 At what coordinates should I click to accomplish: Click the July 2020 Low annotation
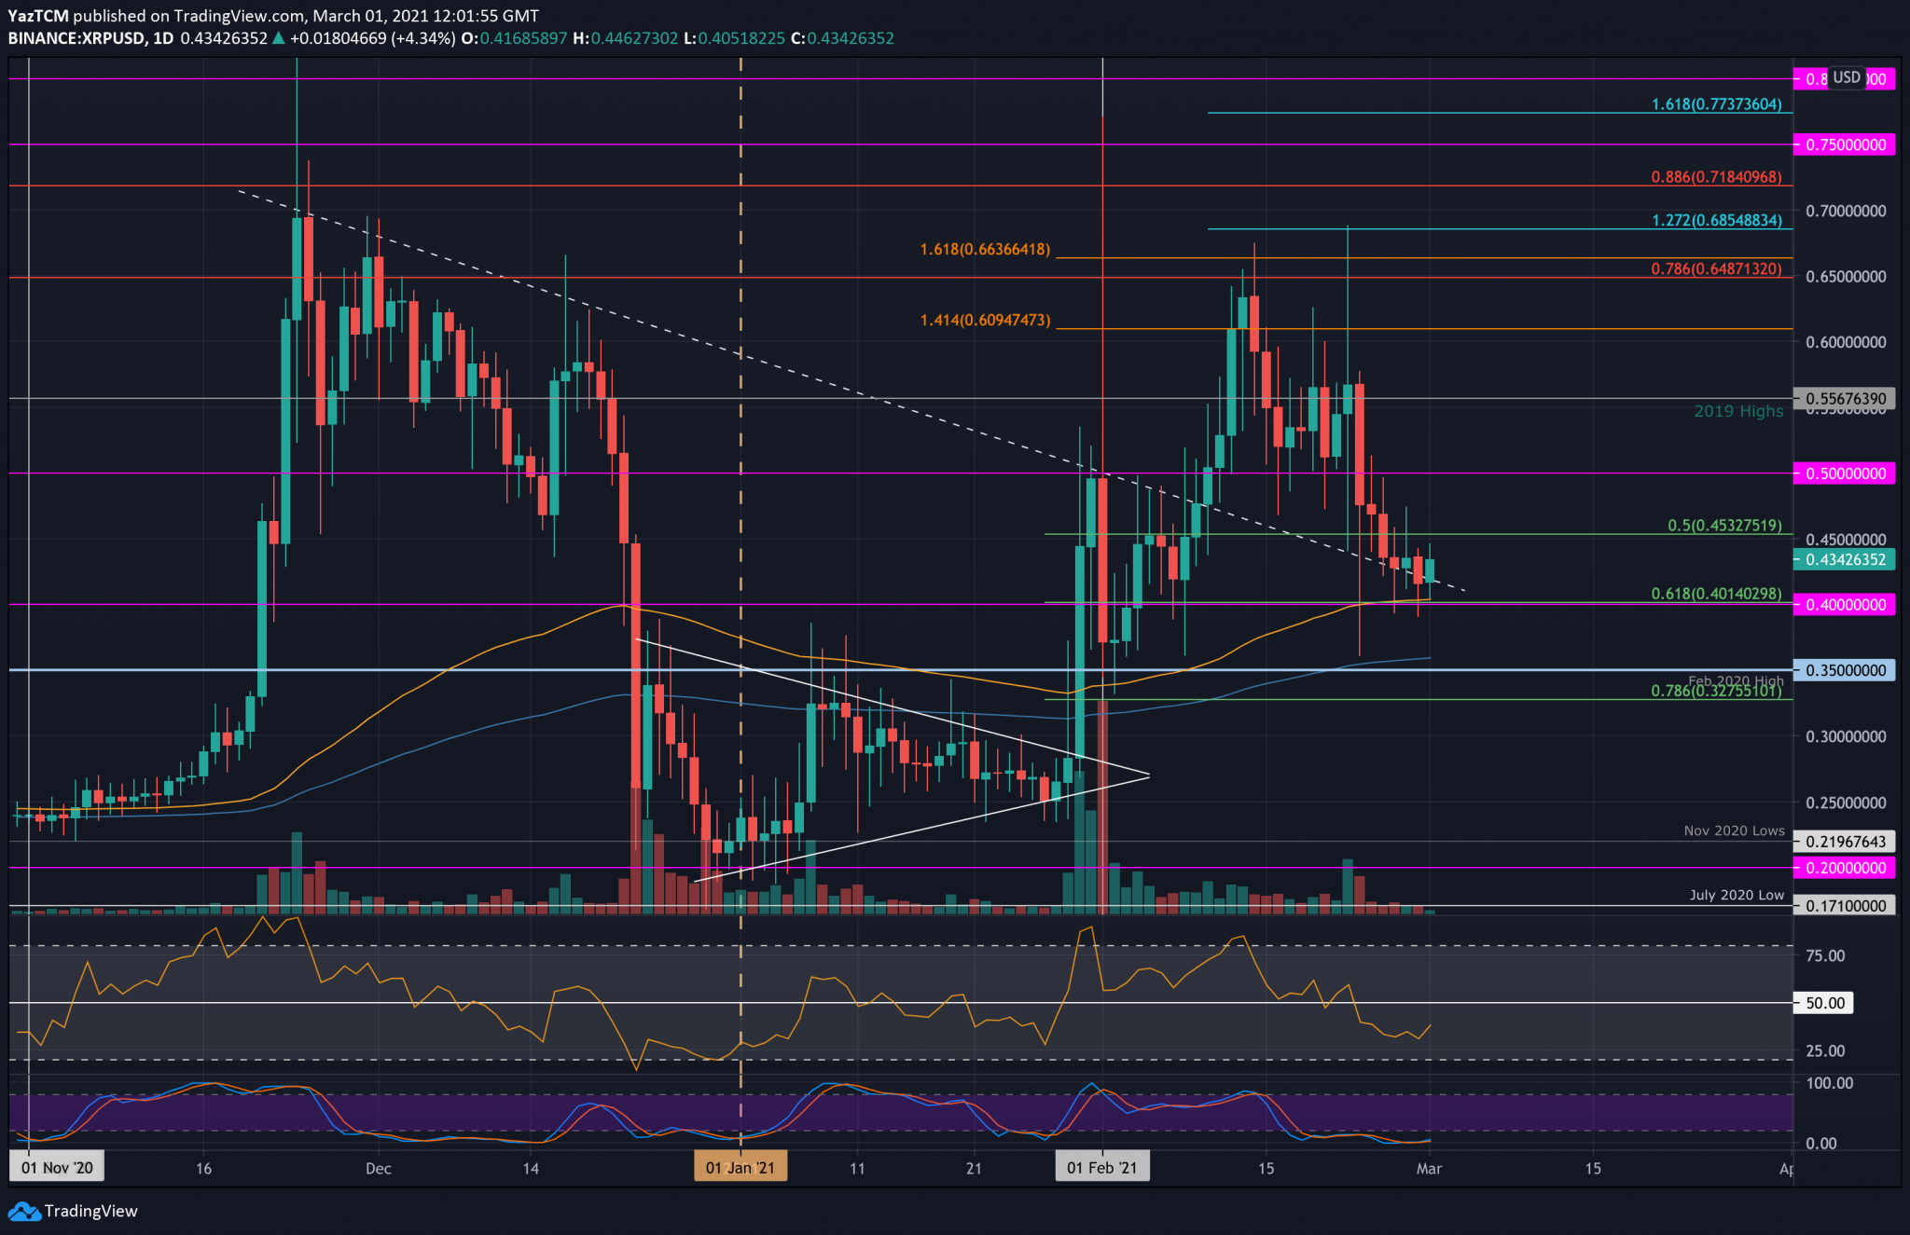coord(1737,895)
